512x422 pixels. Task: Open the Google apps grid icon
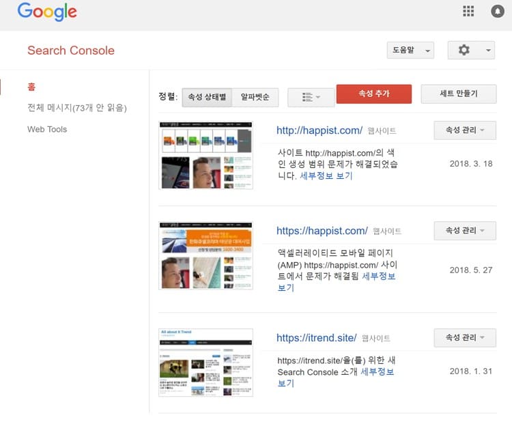468,12
